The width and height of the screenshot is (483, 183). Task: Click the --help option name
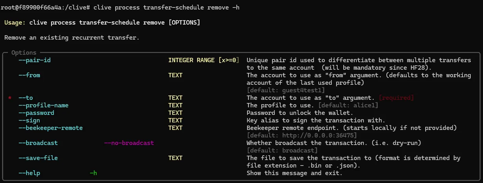[x=29, y=173]
